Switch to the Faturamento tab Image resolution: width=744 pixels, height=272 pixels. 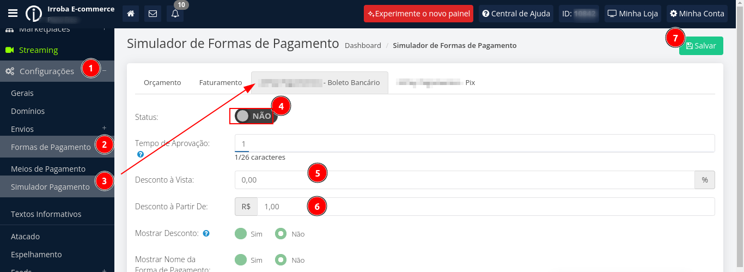(221, 82)
